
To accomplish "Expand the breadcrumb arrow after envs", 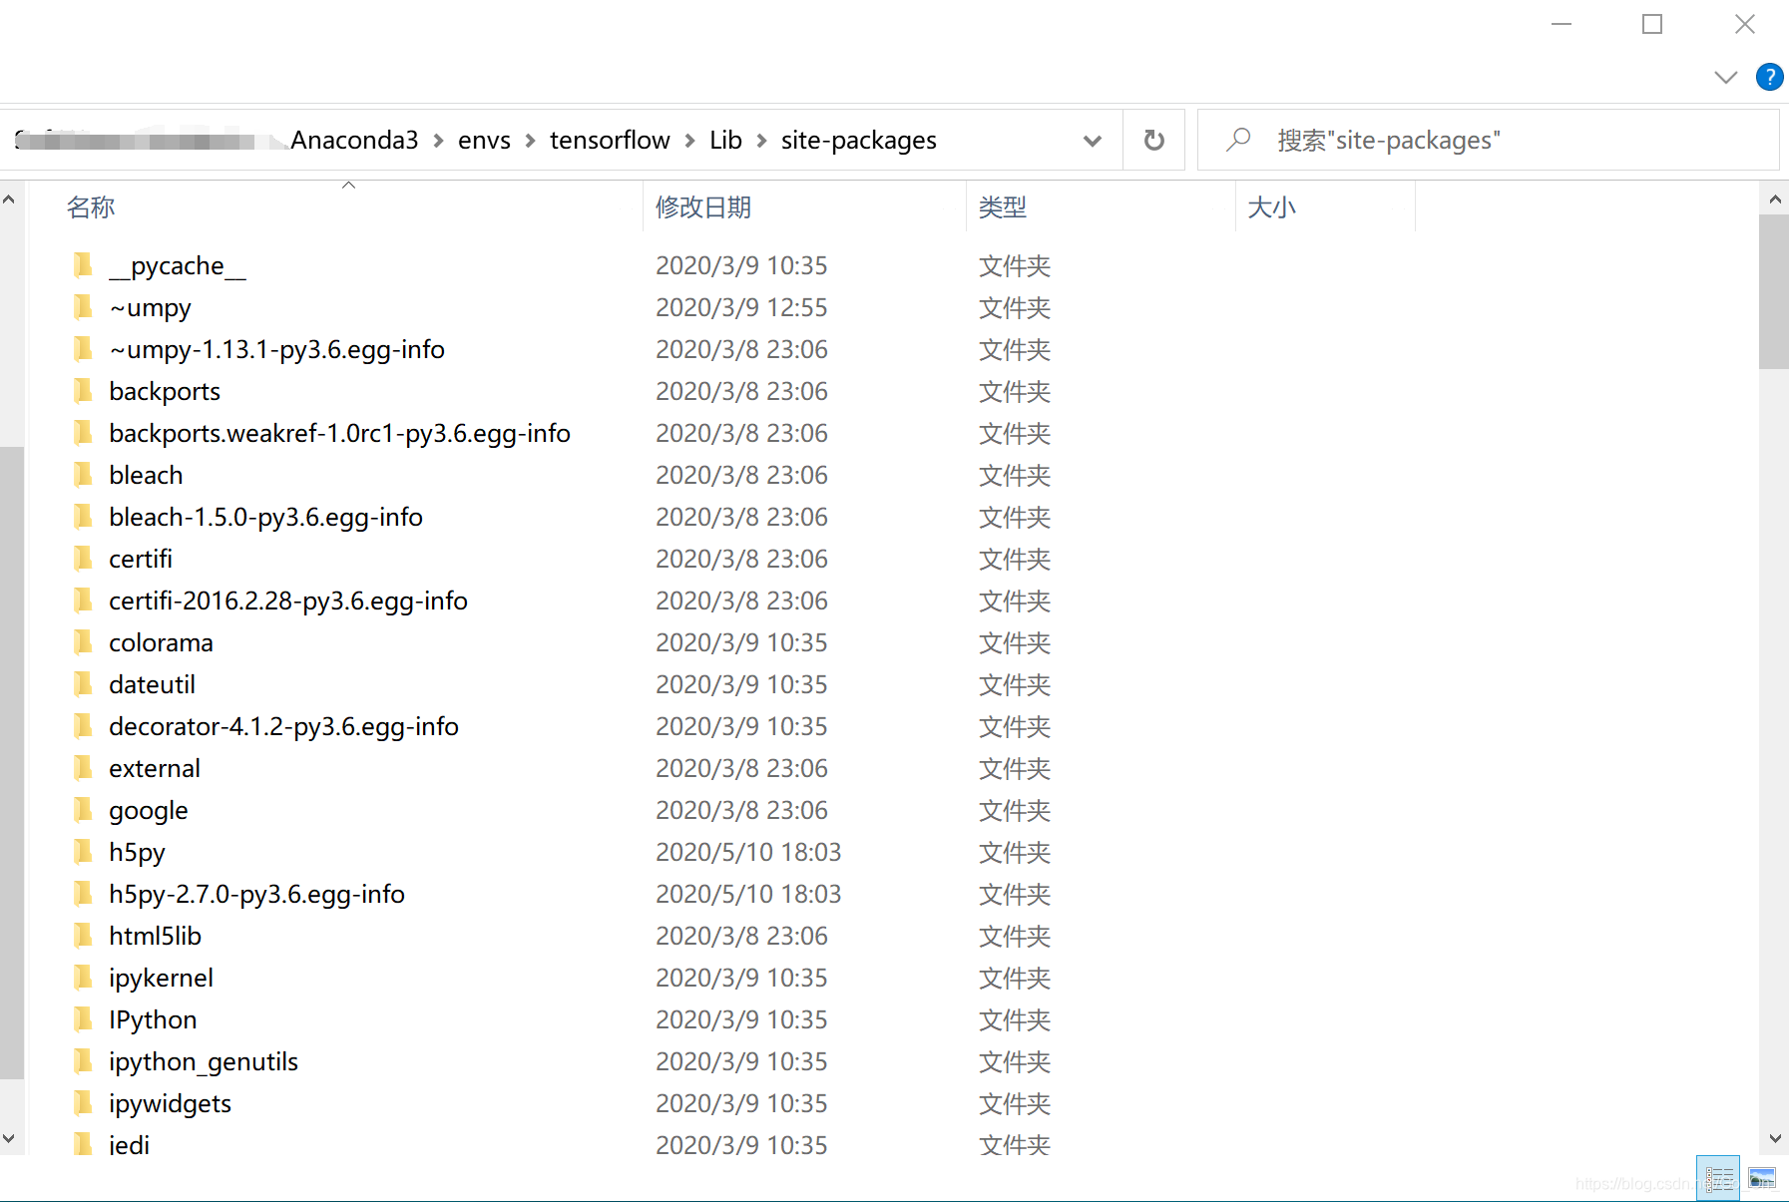I will [531, 141].
